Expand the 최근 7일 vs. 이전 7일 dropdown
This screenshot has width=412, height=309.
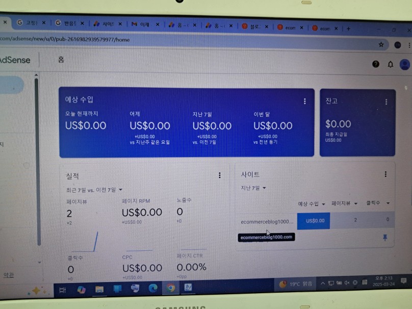click(x=94, y=190)
